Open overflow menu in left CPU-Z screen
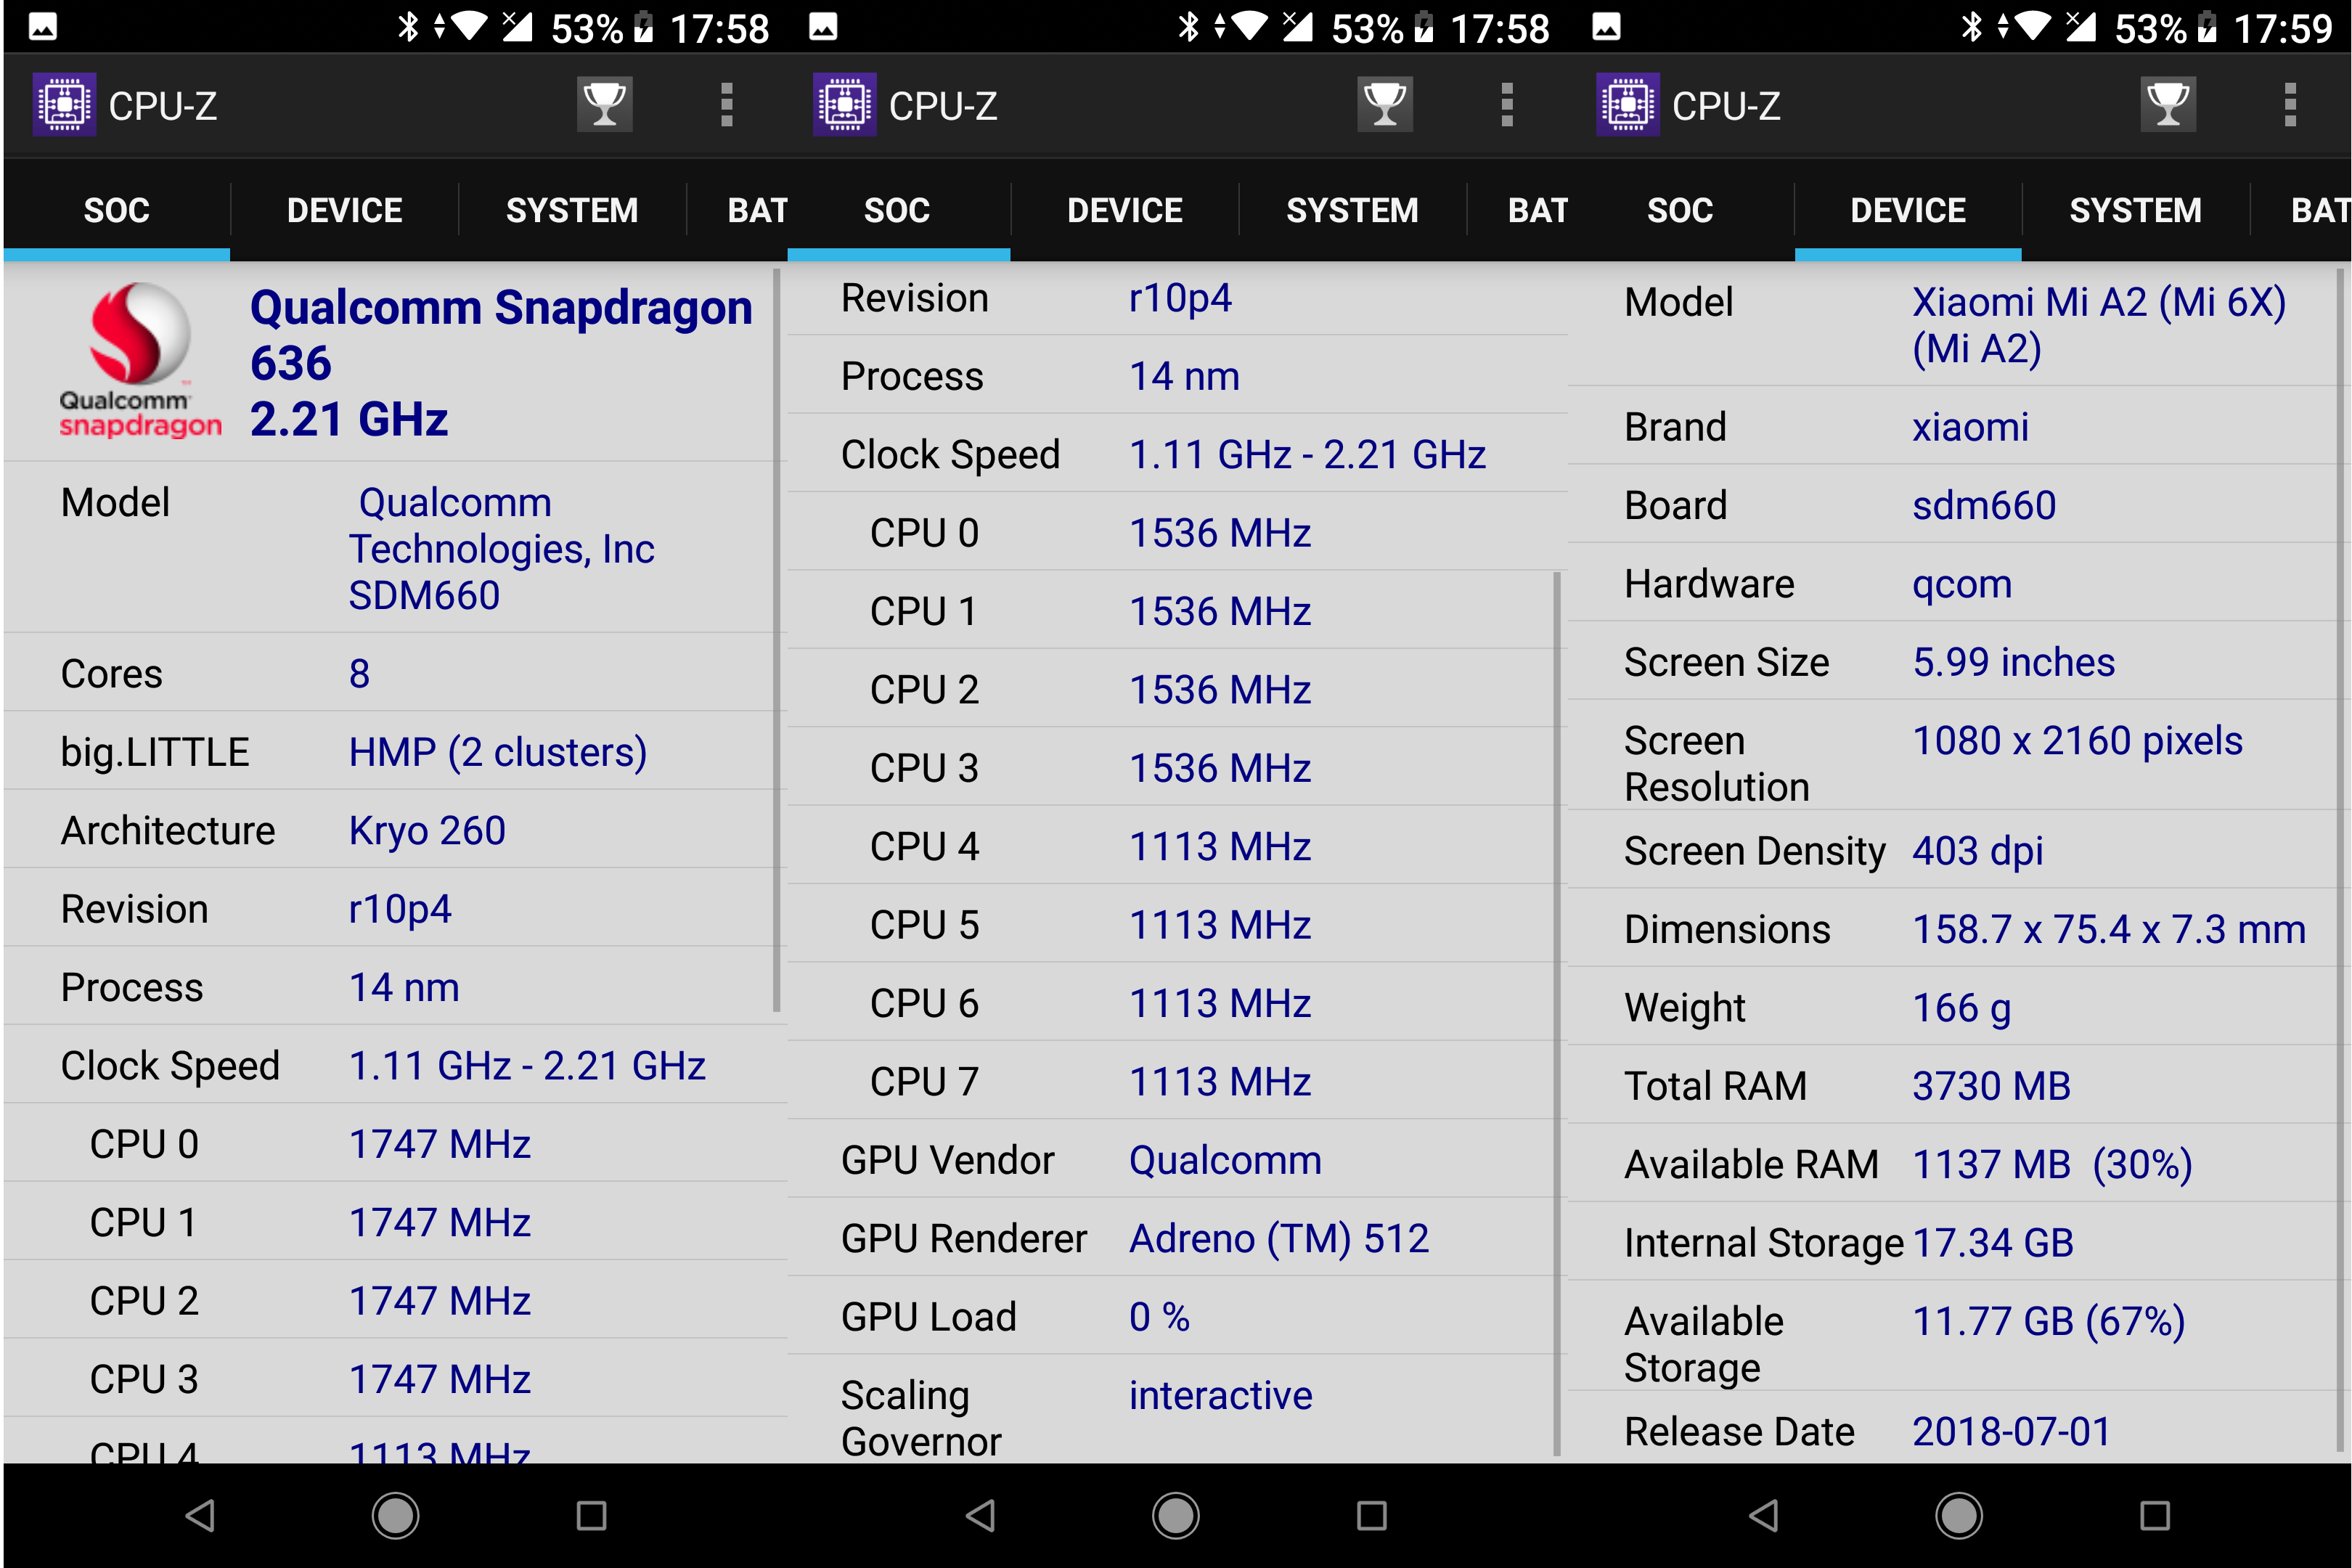This screenshot has width=2352, height=1568. pos(727,105)
